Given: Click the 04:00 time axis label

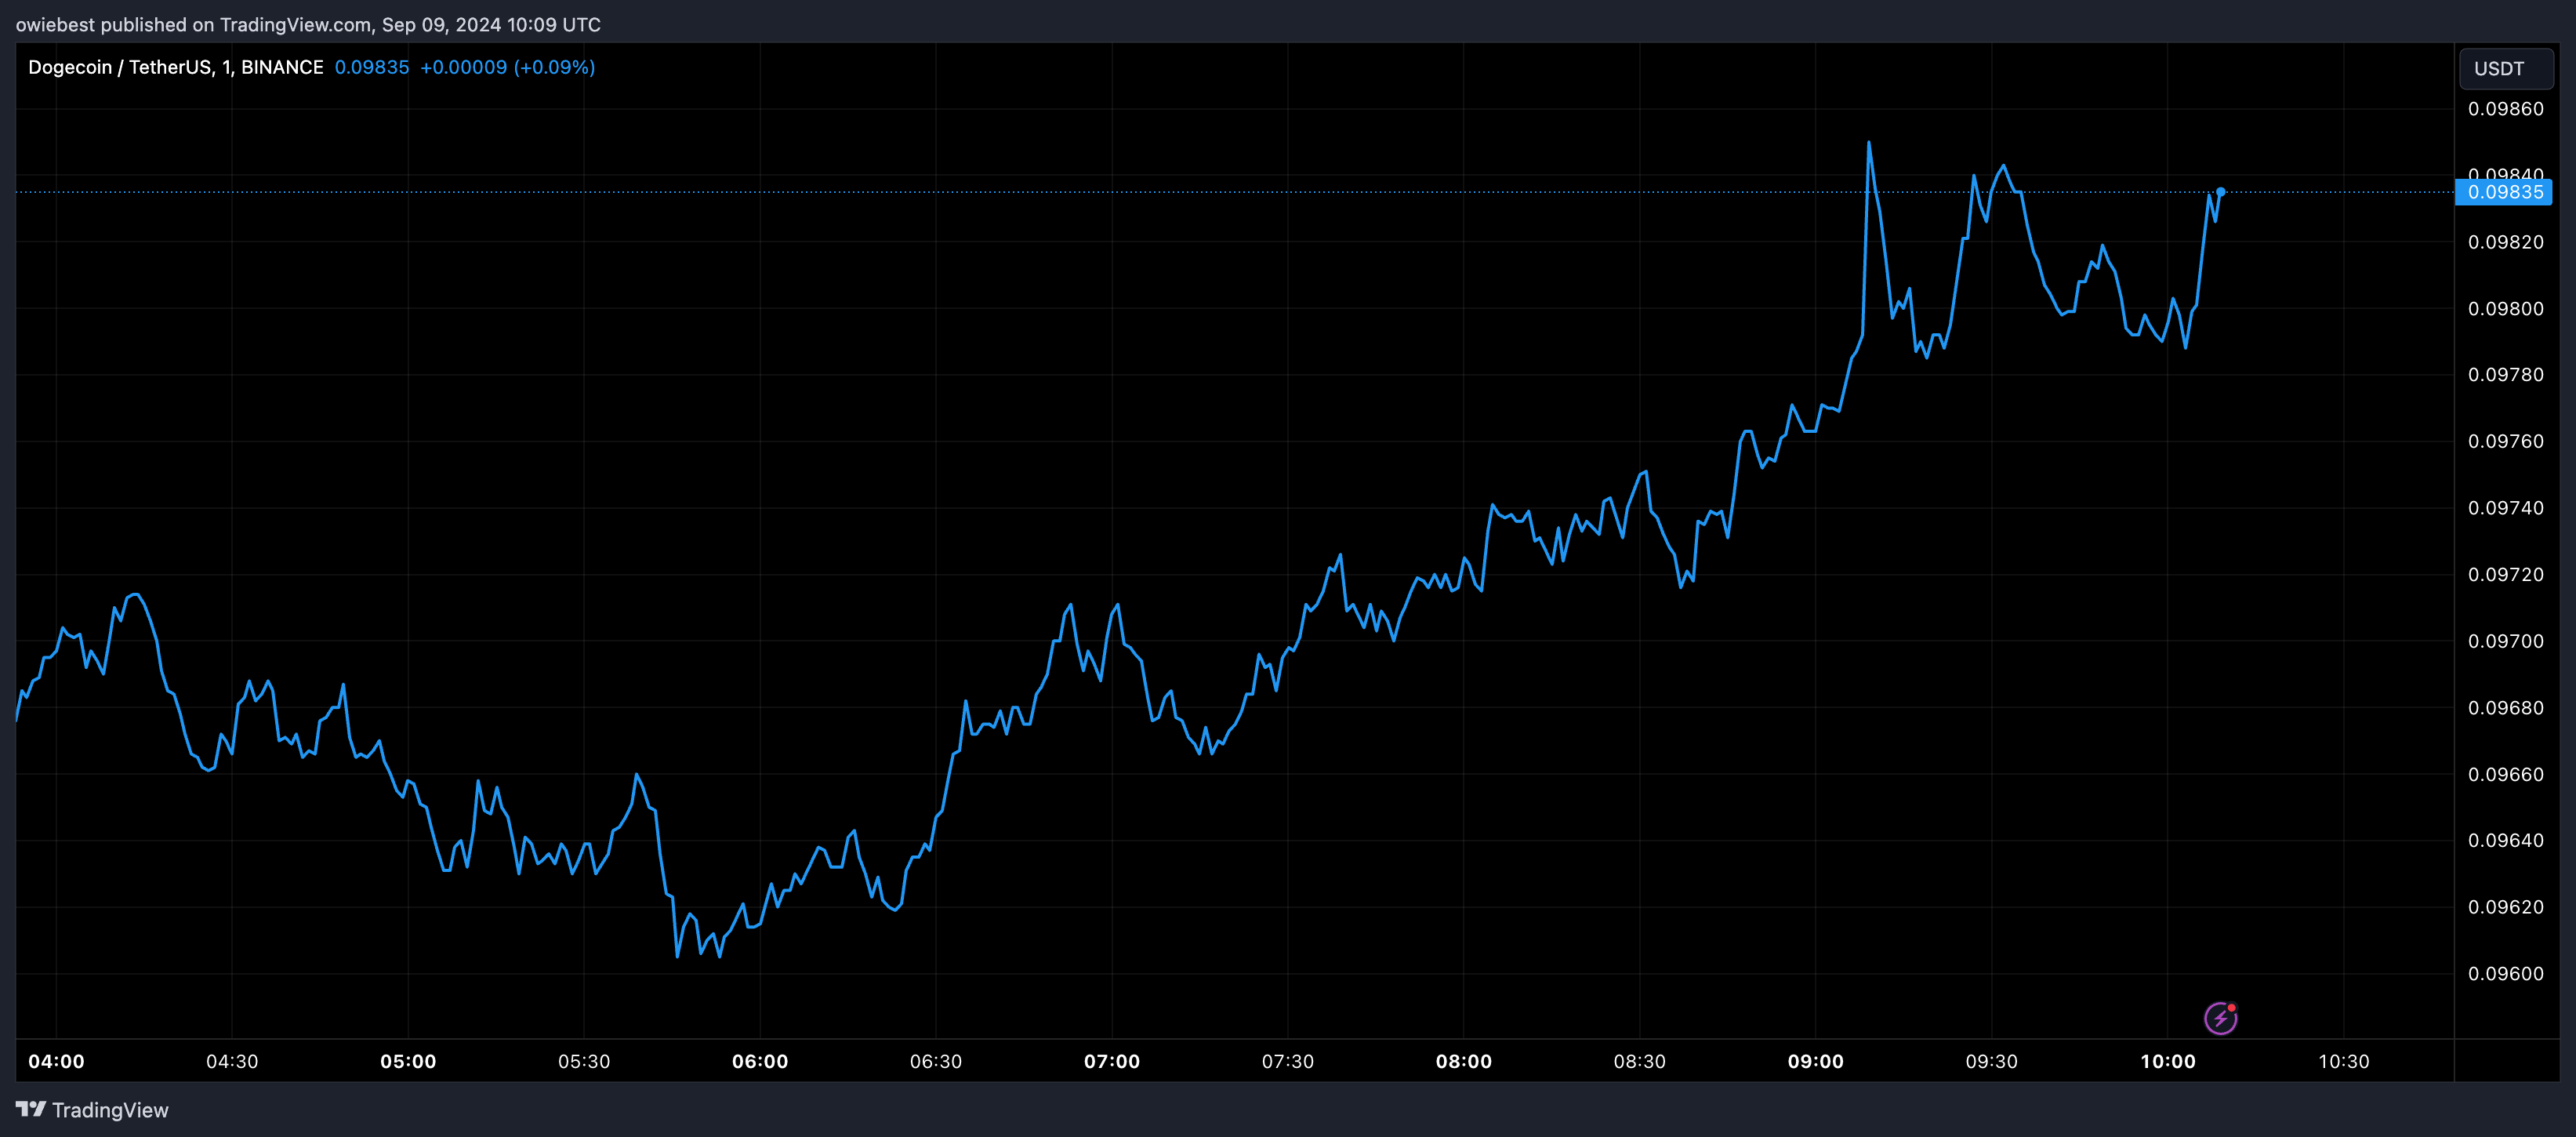Looking at the screenshot, I should click(57, 1061).
